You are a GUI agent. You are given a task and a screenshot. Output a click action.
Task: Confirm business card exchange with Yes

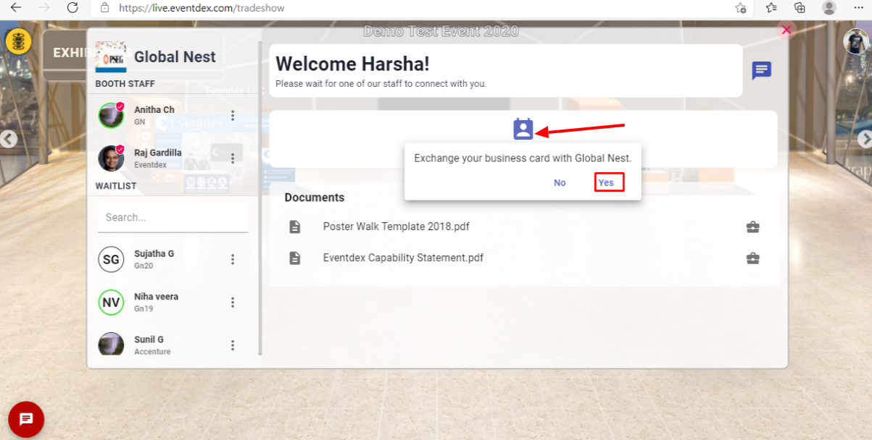[606, 182]
